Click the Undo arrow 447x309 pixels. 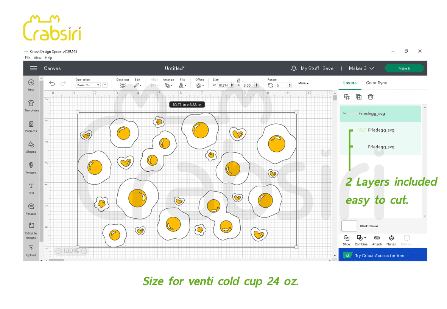[52, 84]
